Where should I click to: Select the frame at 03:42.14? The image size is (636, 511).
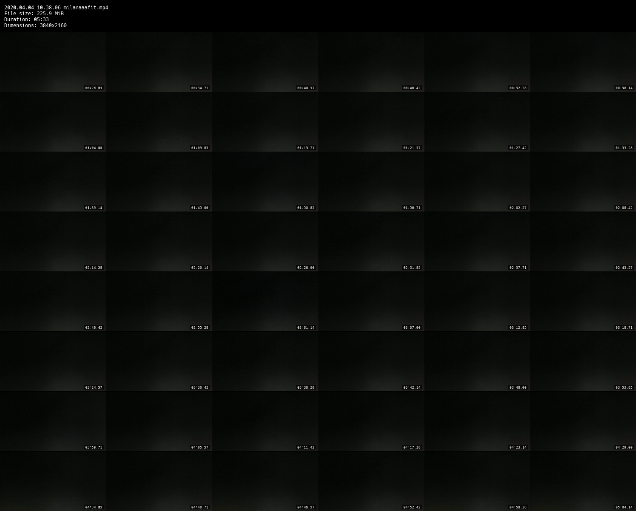(x=371, y=361)
